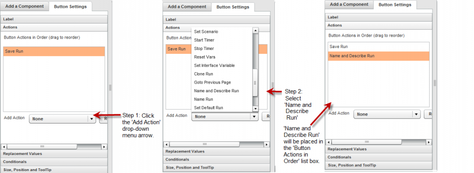Expand Replacement Values section in middle panel
Screen dimensions: 474x173
click(x=217, y=151)
